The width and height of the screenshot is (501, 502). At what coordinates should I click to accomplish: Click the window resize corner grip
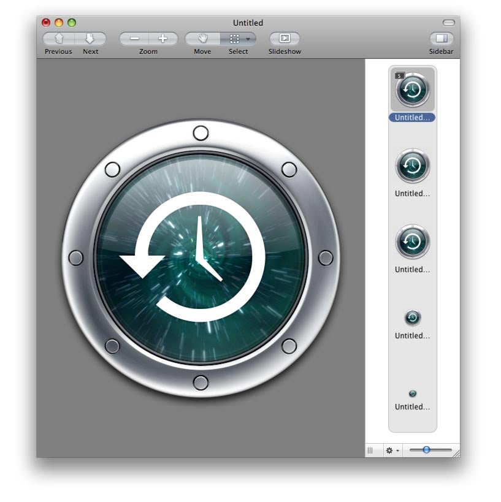tap(457, 454)
